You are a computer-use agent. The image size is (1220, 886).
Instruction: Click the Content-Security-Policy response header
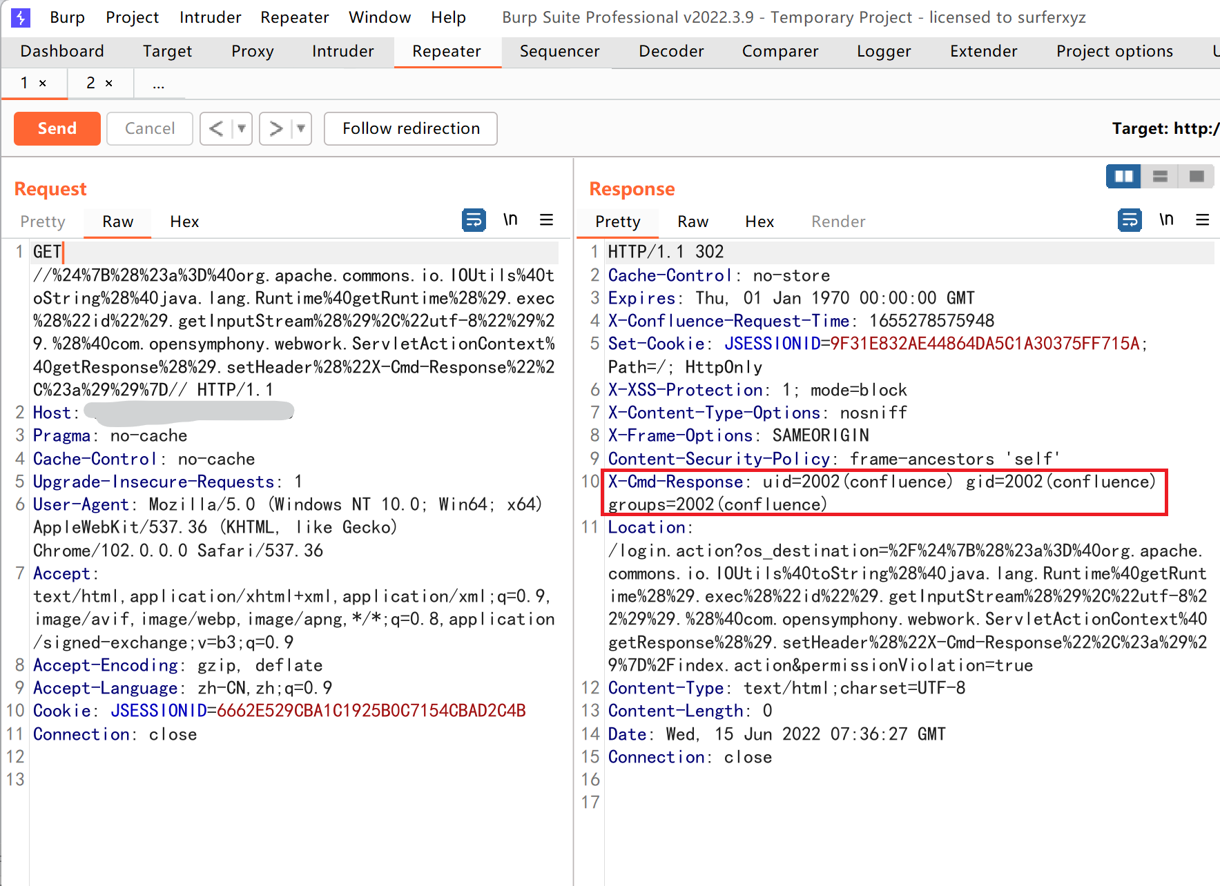(834, 459)
